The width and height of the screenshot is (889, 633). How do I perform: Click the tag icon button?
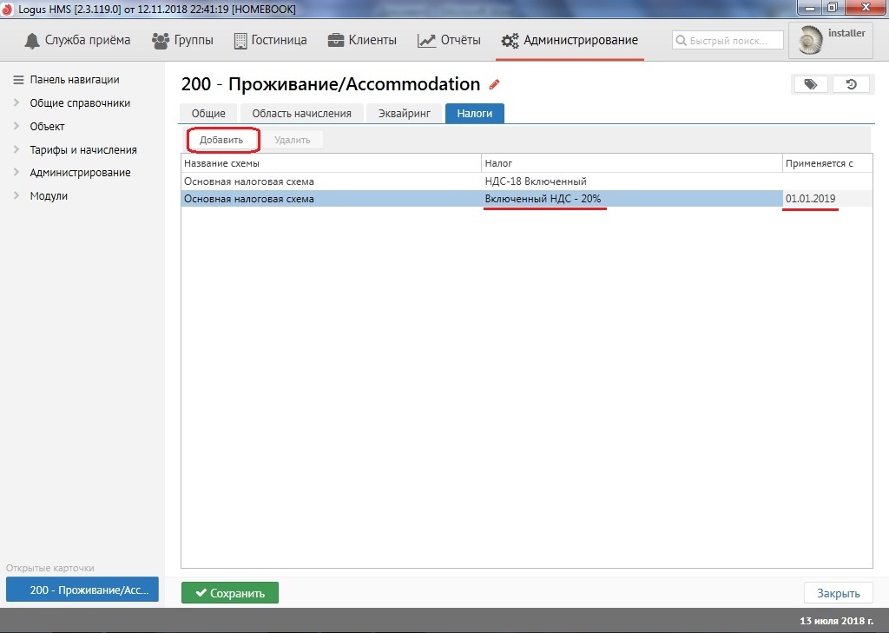click(x=810, y=84)
